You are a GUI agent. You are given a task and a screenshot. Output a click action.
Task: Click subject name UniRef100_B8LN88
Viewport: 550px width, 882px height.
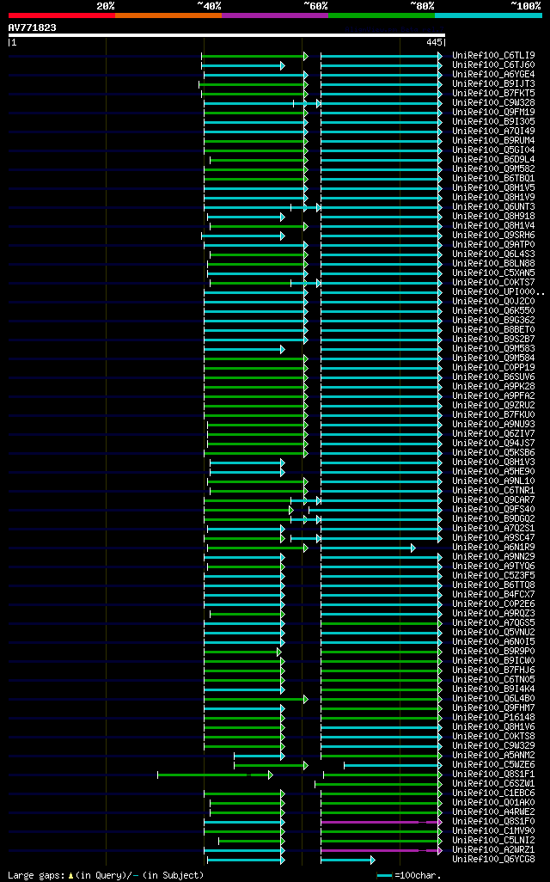click(494, 263)
